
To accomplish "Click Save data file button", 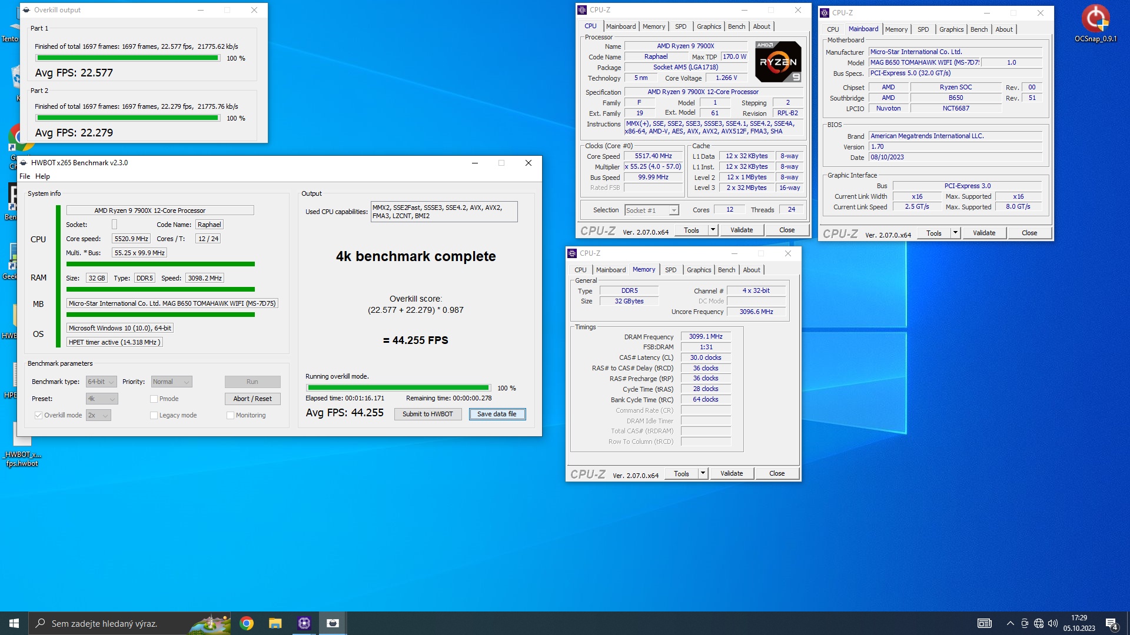I will click(x=497, y=414).
